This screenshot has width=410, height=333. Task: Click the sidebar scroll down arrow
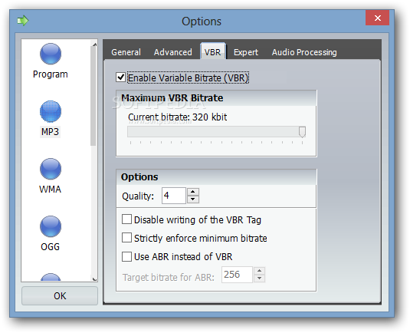(94, 279)
